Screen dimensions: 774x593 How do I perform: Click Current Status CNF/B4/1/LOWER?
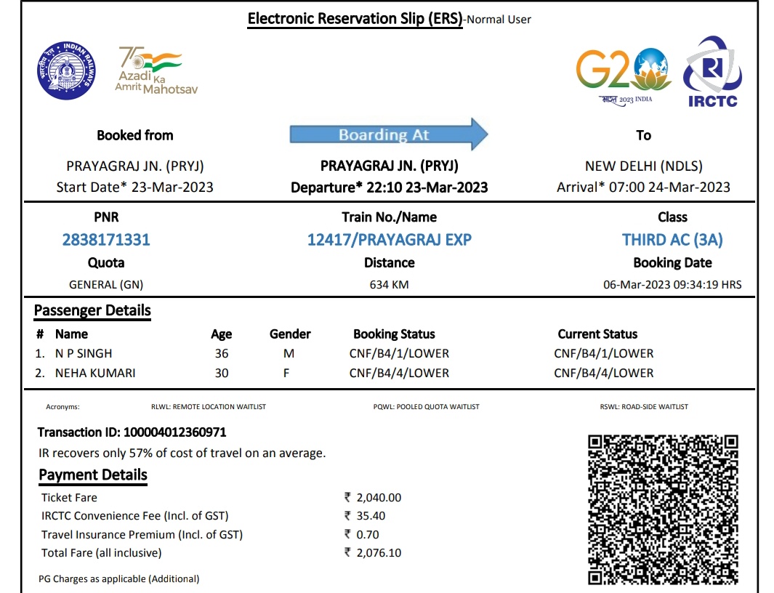coord(604,353)
